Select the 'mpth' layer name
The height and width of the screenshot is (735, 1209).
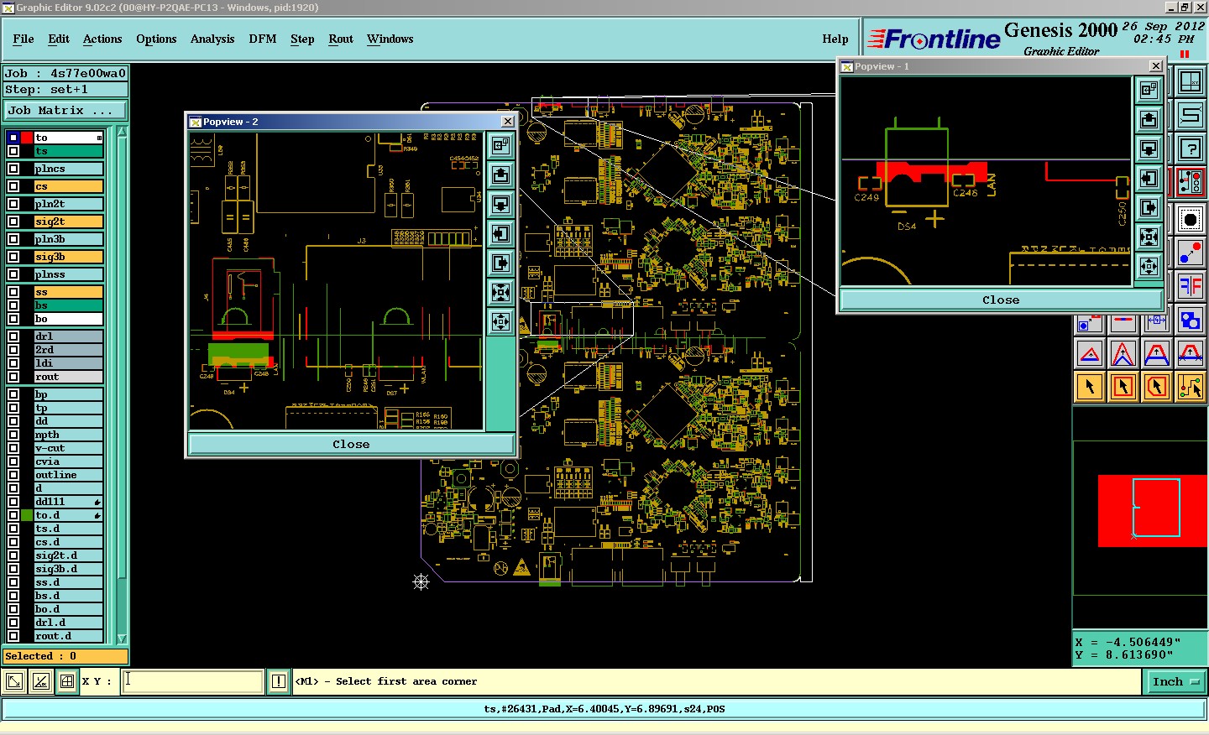68,435
